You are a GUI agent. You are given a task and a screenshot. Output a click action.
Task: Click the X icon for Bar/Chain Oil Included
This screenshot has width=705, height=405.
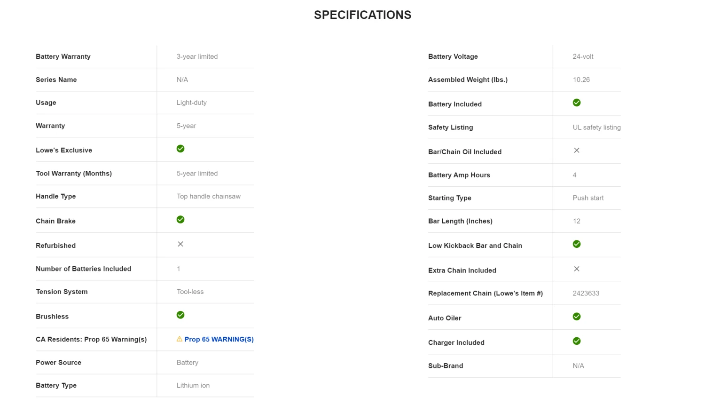click(x=577, y=151)
